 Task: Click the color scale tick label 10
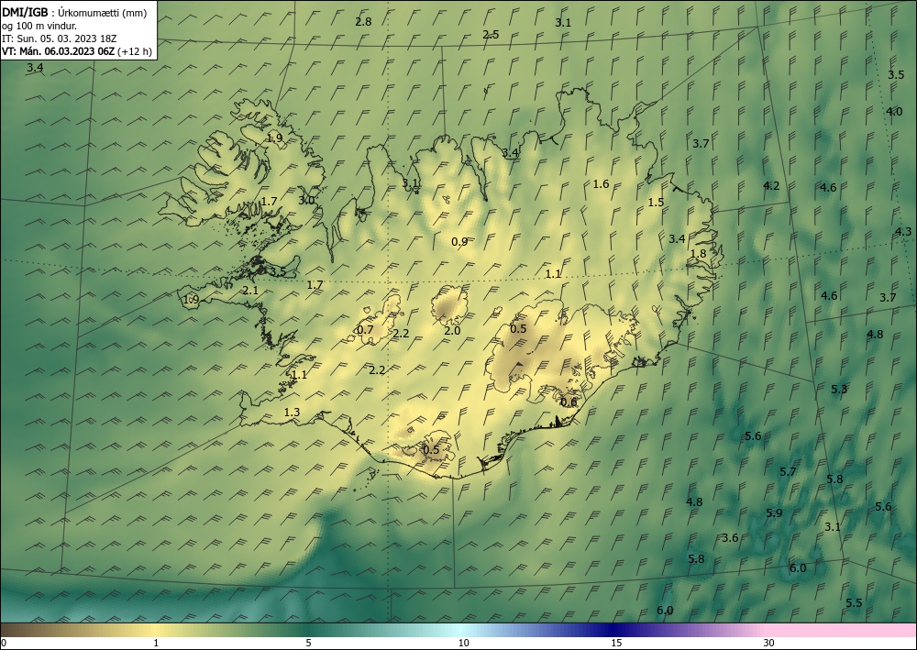(x=463, y=643)
